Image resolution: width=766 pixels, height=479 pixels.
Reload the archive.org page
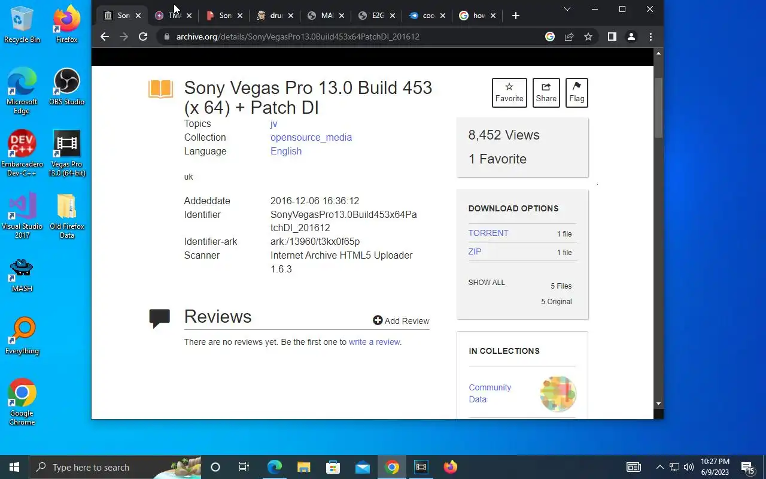click(x=143, y=37)
